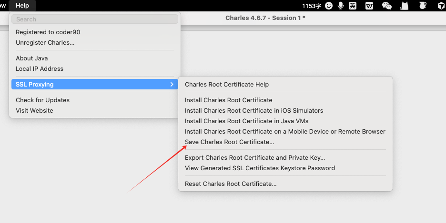The image size is (446, 223).
Task: Click the cat-shaped menu bar icon
Action: point(405,6)
